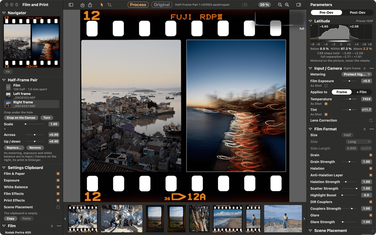Toggle Film Effects clipboard checkbox

(x=58, y=194)
